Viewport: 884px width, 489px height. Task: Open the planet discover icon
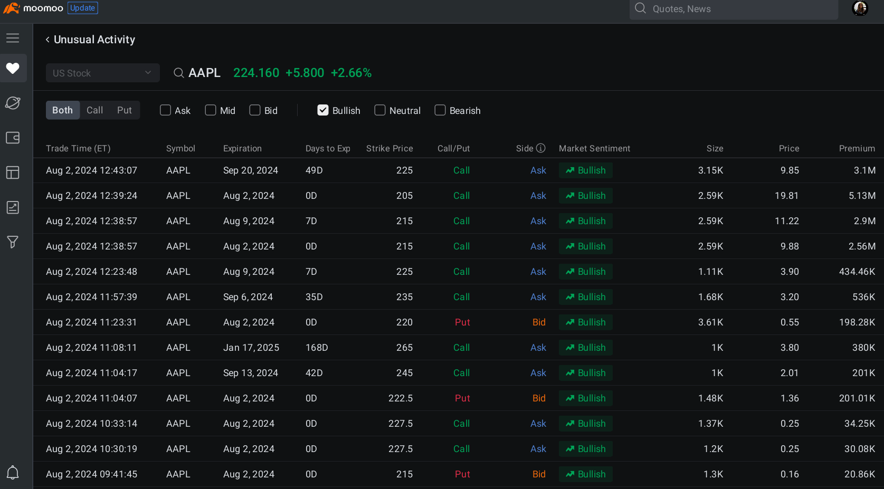pyautogui.click(x=13, y=103)
